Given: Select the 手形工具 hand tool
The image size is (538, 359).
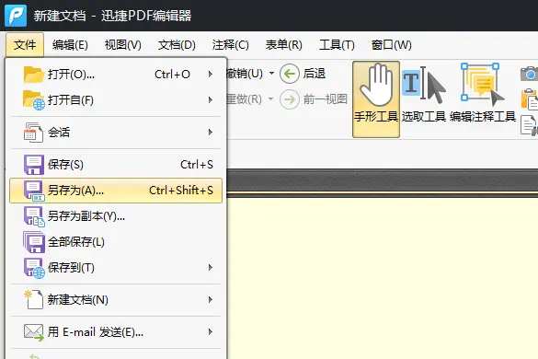Looking at the screenshot, I should click(x=376, y=99).
